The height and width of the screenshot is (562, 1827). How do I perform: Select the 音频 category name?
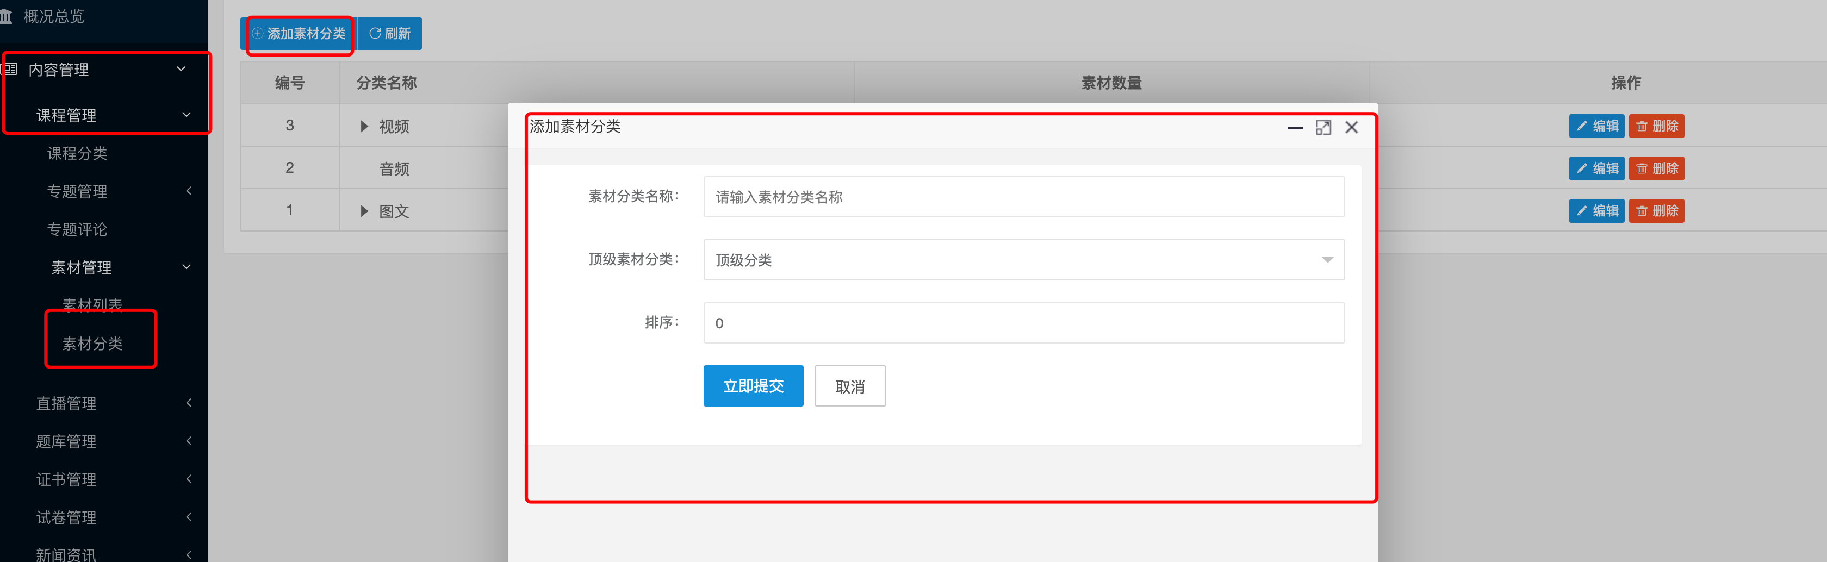(x=394, y=170)
